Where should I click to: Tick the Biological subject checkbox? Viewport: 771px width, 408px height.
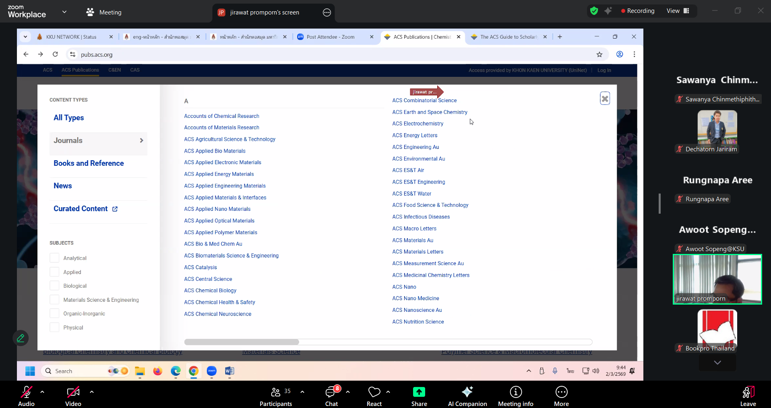(x=54, y=286)
